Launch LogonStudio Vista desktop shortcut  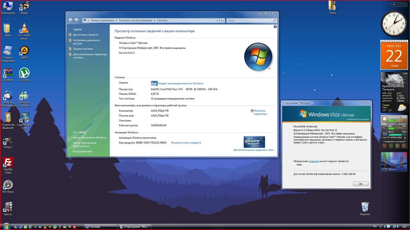click(x=24, y=121)
